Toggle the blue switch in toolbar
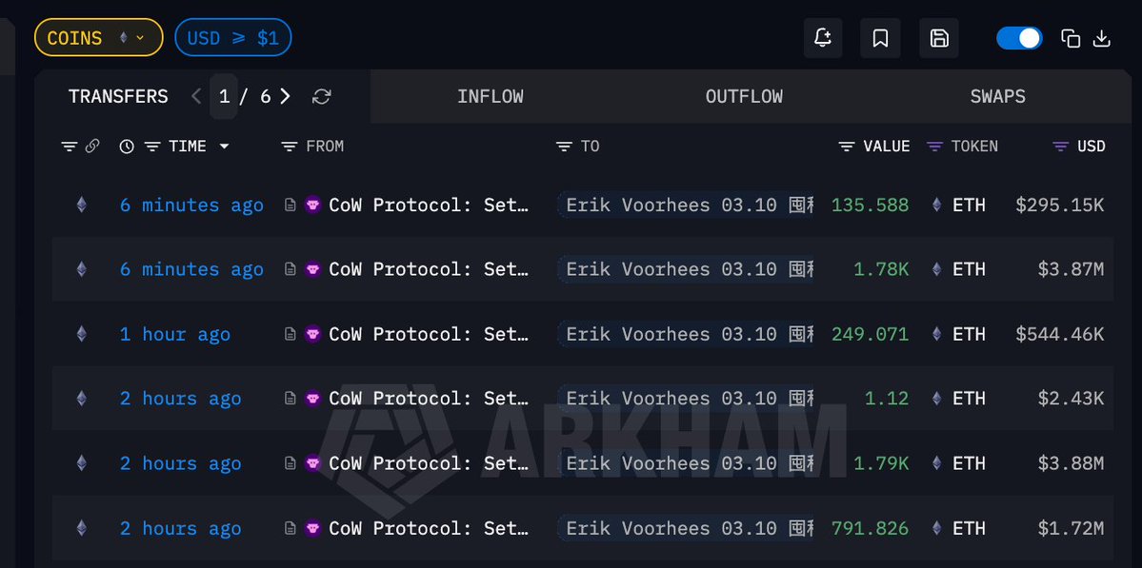Image resolution: width=1142 pixels, height=568 pixels. coord(1019,38)
